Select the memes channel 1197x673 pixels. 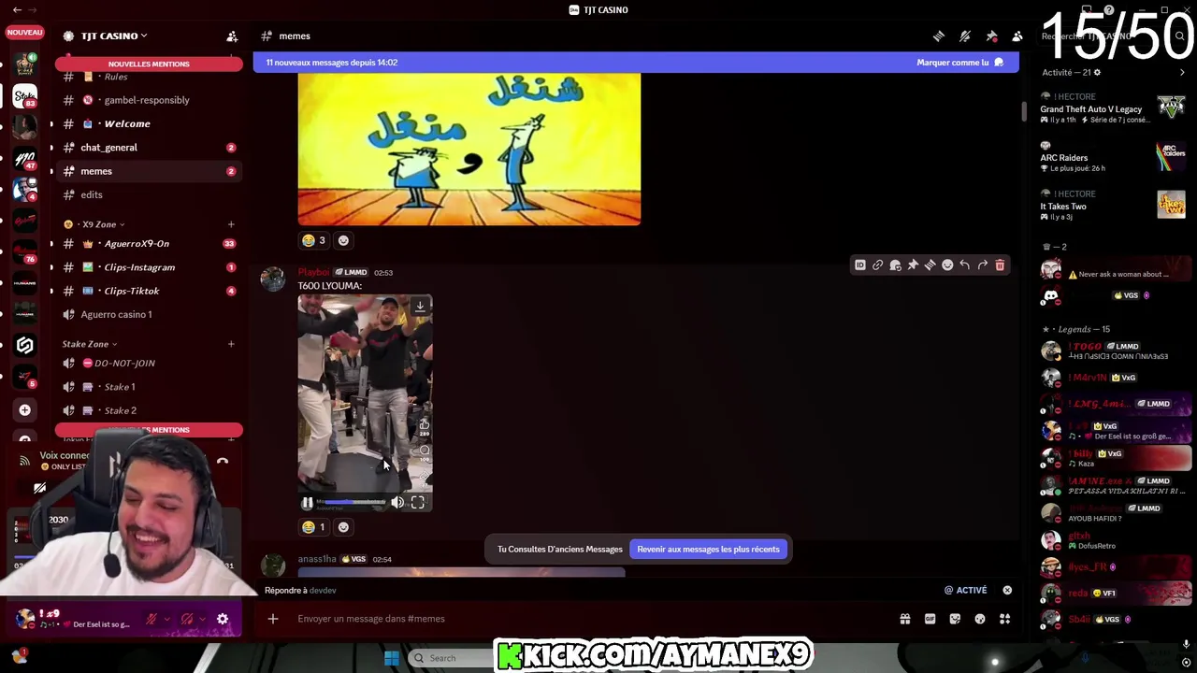(x=148, y=171)
